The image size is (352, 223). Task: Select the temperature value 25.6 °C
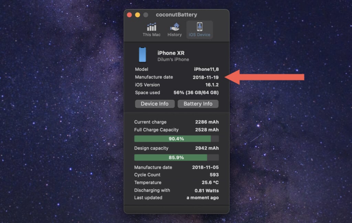tap(210, 182)
